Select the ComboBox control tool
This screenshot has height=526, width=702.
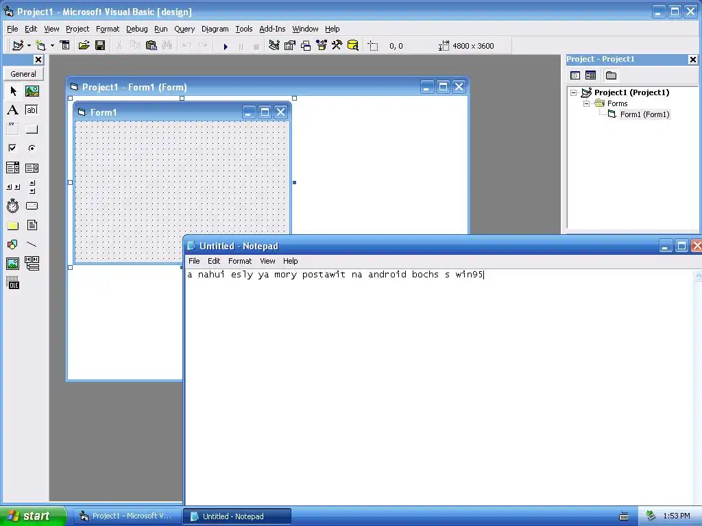click(x=13, y=168)
